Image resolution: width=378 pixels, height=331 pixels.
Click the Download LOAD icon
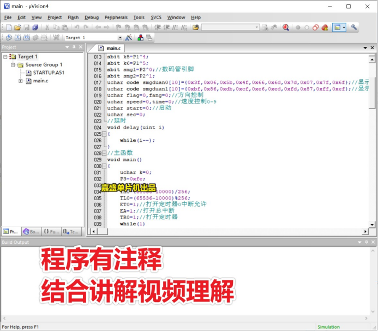[56, 38]
